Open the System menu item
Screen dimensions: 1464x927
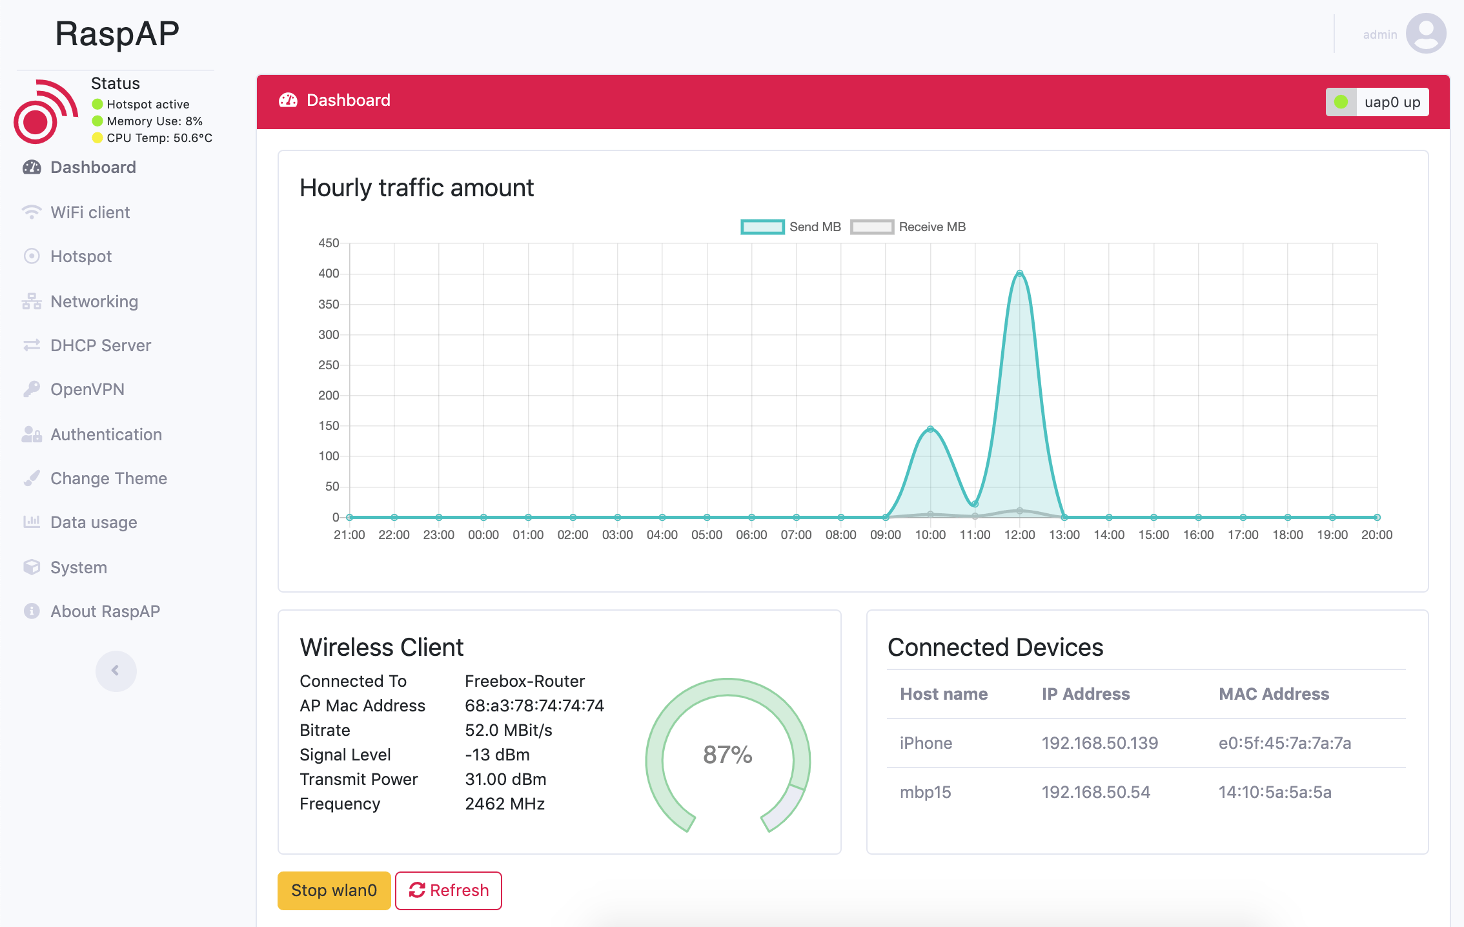tap(79, 567)
